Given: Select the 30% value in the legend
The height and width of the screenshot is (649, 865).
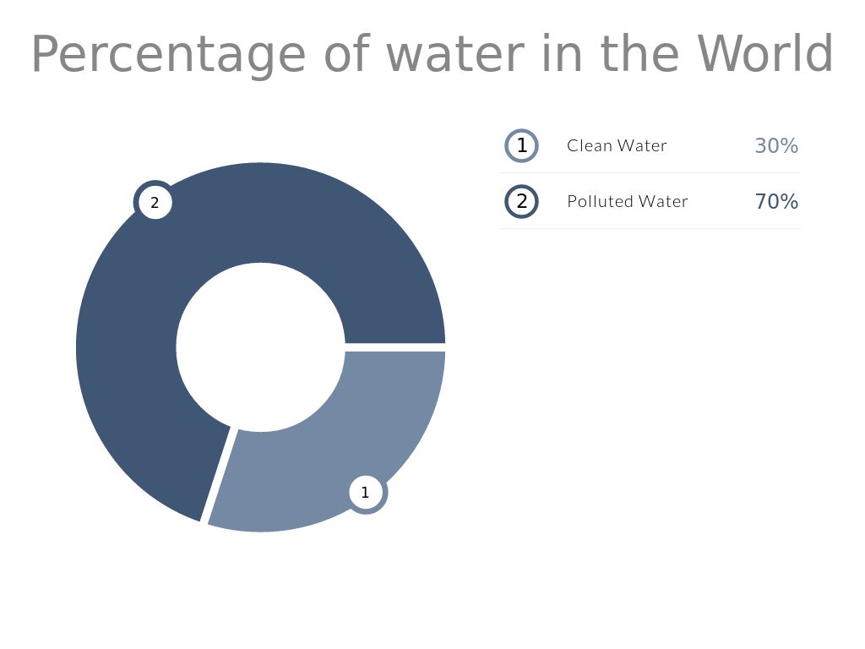Looking at the screenshot, I should [x=775, y=145].
